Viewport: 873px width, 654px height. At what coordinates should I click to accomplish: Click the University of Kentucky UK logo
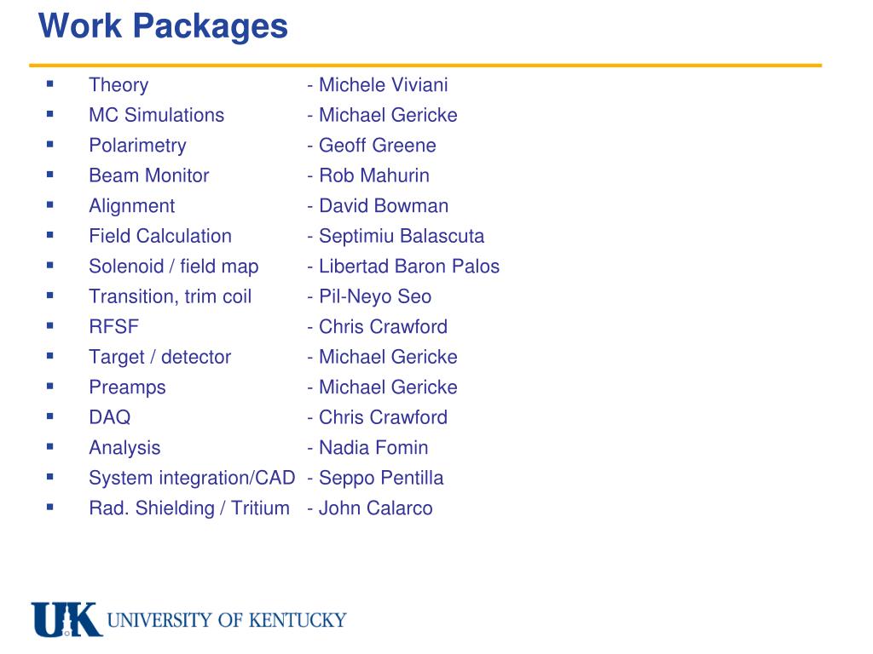66,619
